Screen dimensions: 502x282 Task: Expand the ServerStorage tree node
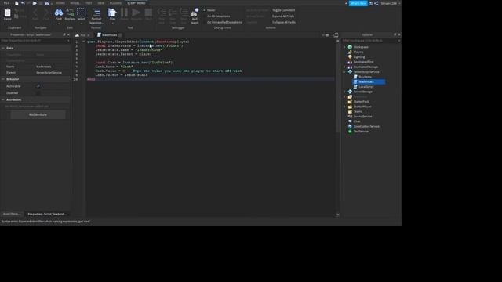tap(345, 92)
